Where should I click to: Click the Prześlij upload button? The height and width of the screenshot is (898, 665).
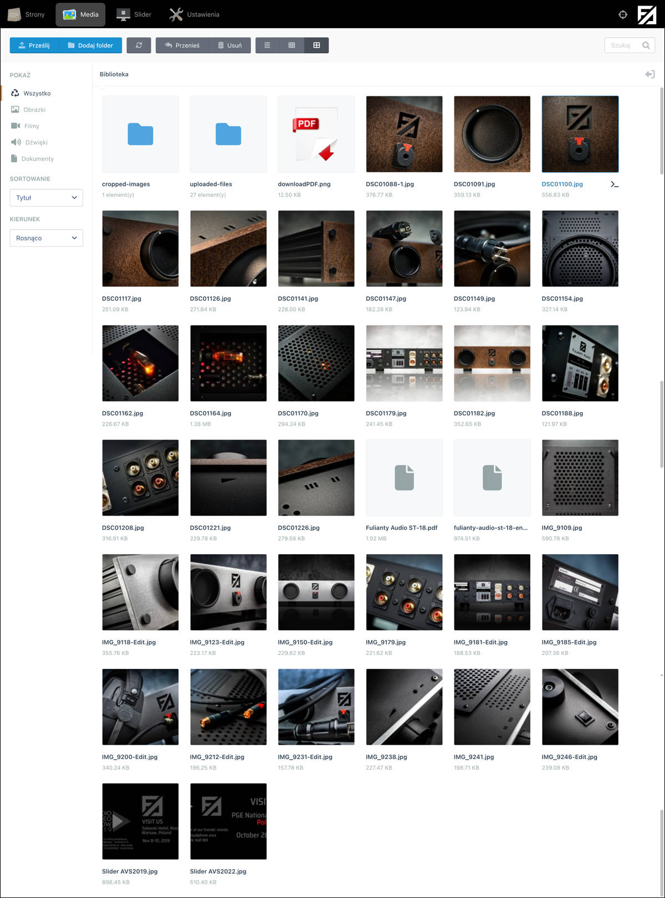(34, 45)
